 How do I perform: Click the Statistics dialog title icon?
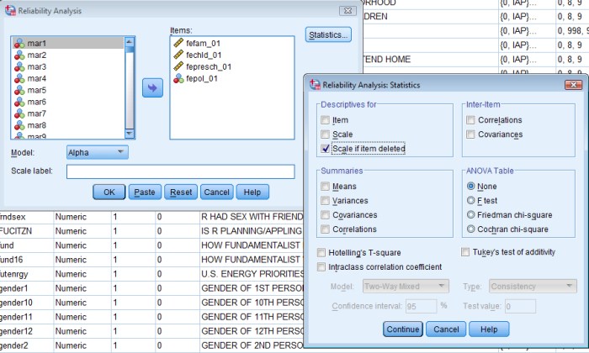pos(316,85)
